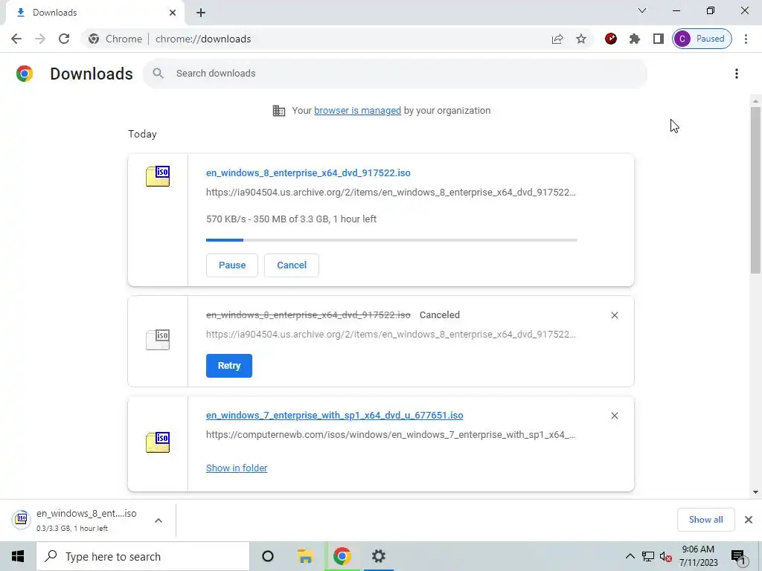Click the Chrome icon on the taskbar

(342, 556)
